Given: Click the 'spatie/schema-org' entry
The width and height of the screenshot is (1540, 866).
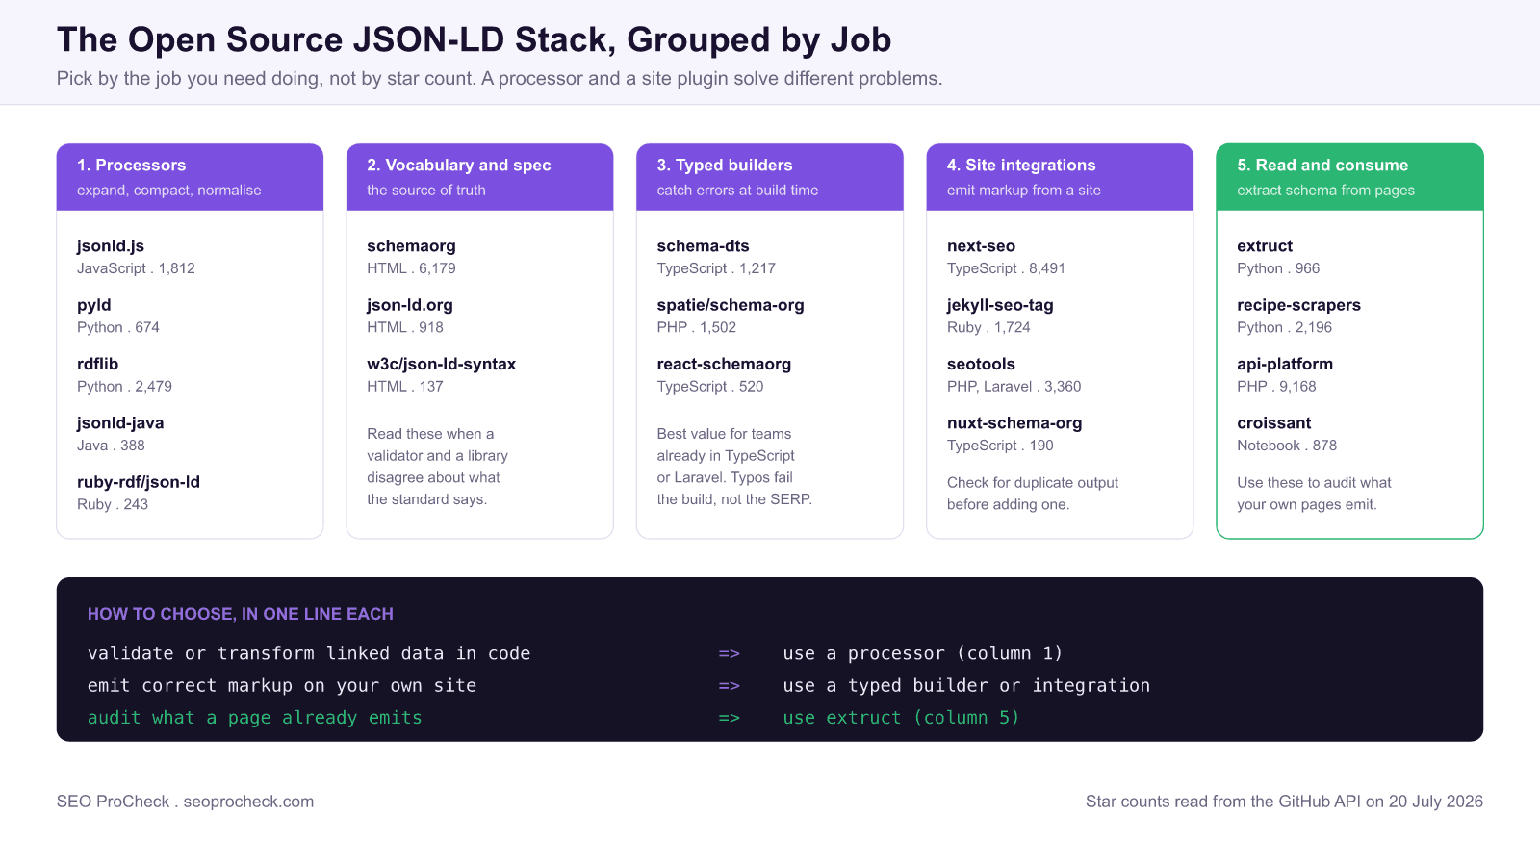Looking at the screenshot, I should (x=731, y=305).
